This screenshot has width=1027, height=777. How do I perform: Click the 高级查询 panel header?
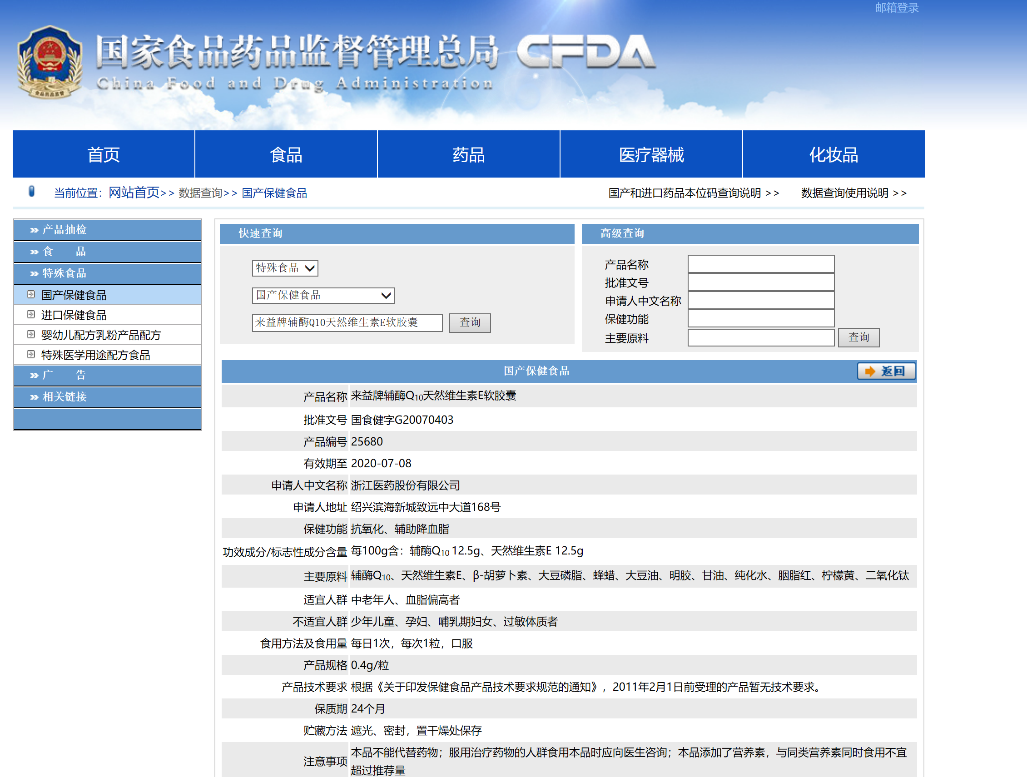point(750,233)
